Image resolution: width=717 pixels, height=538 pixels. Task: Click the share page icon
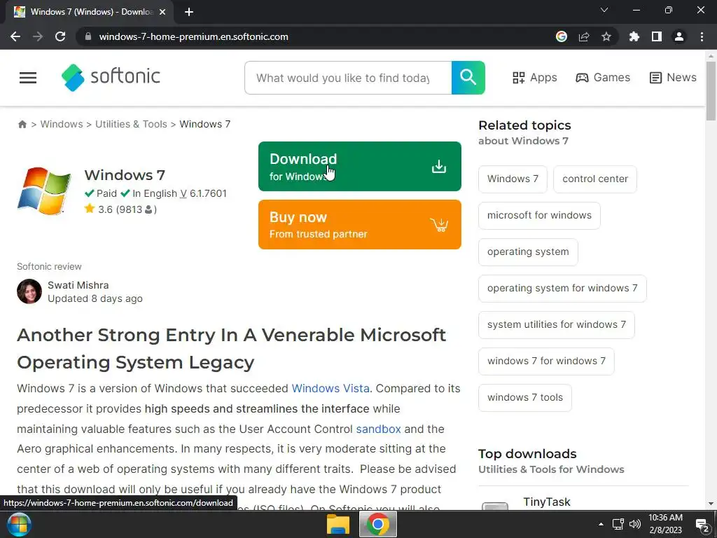coord(584,36)
